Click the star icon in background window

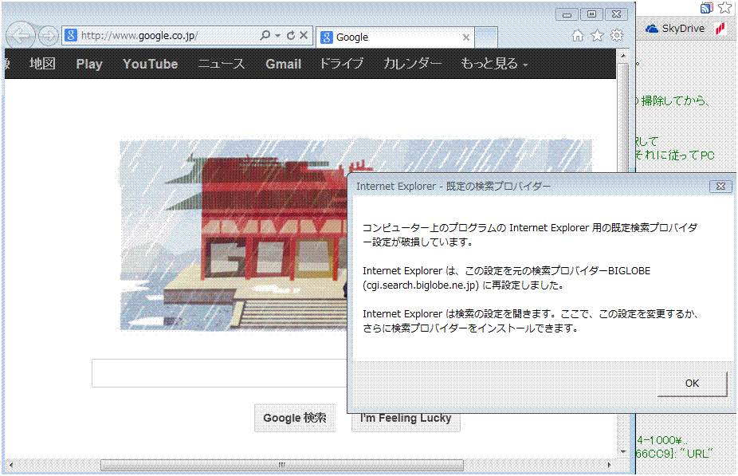click(x=726, y=7)
